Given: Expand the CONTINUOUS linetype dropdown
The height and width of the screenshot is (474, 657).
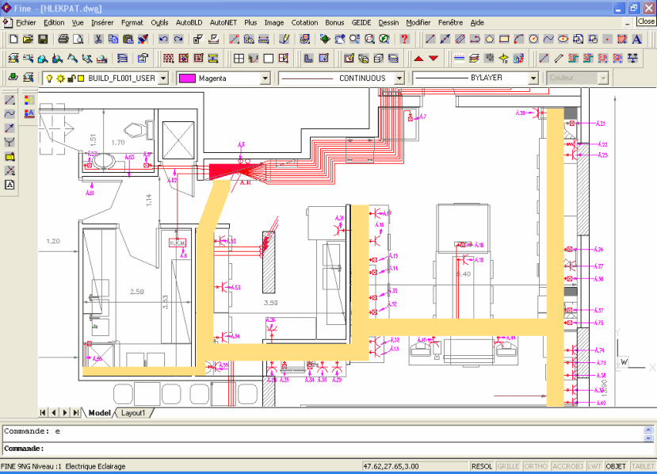Looking at the screenshot, I should (x=399, y=78).
